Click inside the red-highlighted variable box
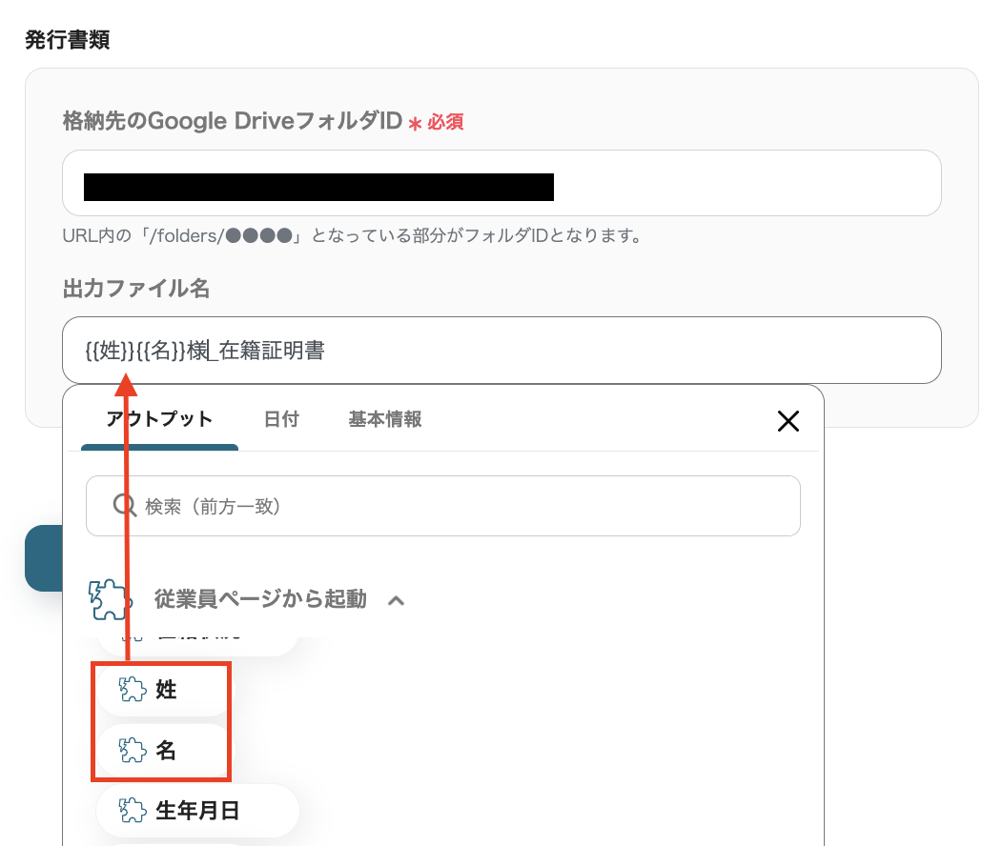The image size is (1003, 846). 161,720
